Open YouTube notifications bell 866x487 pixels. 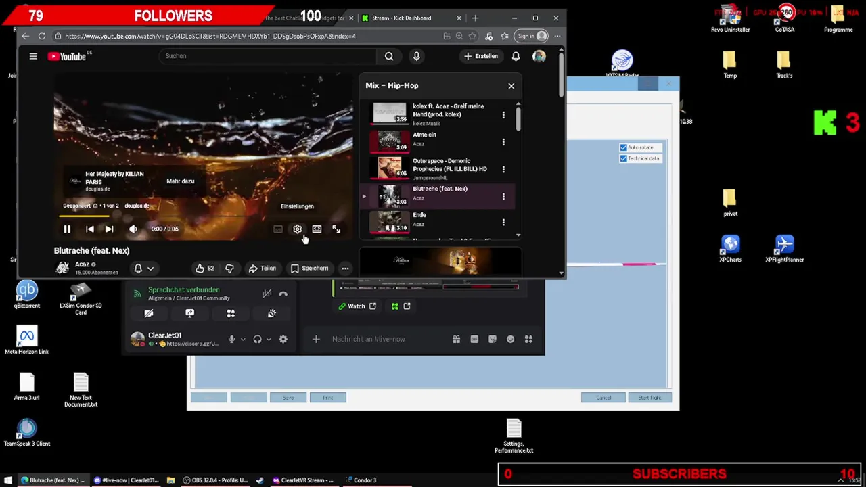(516, 56)
